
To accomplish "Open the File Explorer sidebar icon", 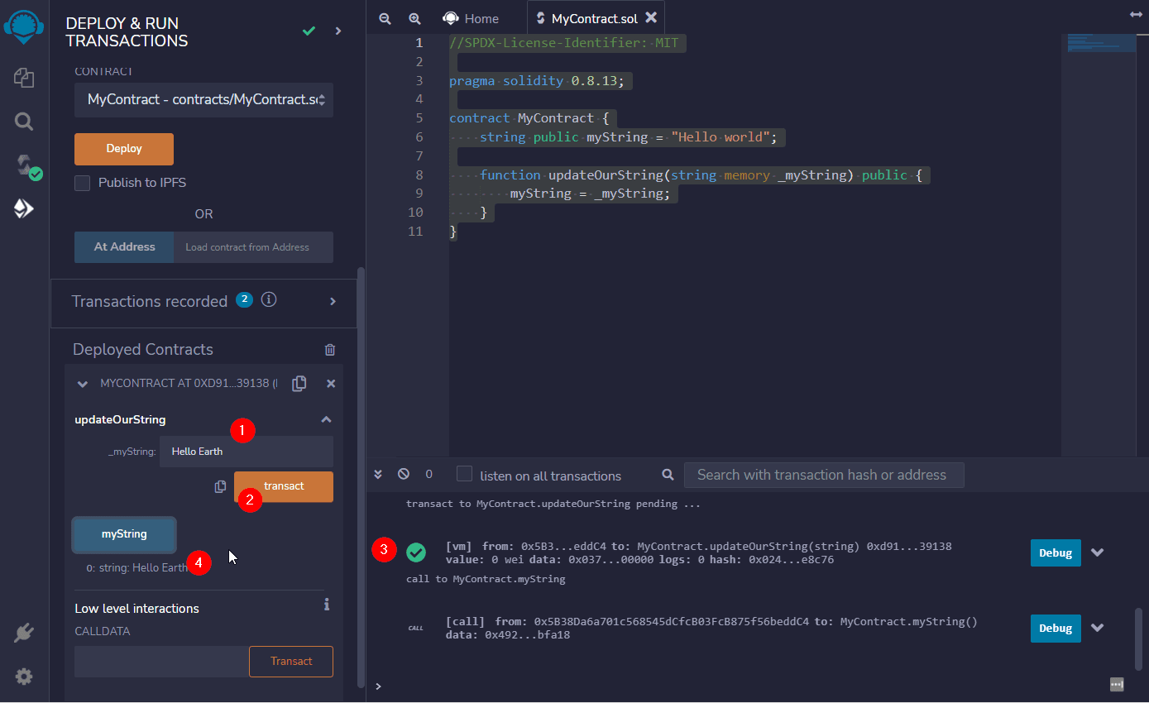I will (24, 79).
